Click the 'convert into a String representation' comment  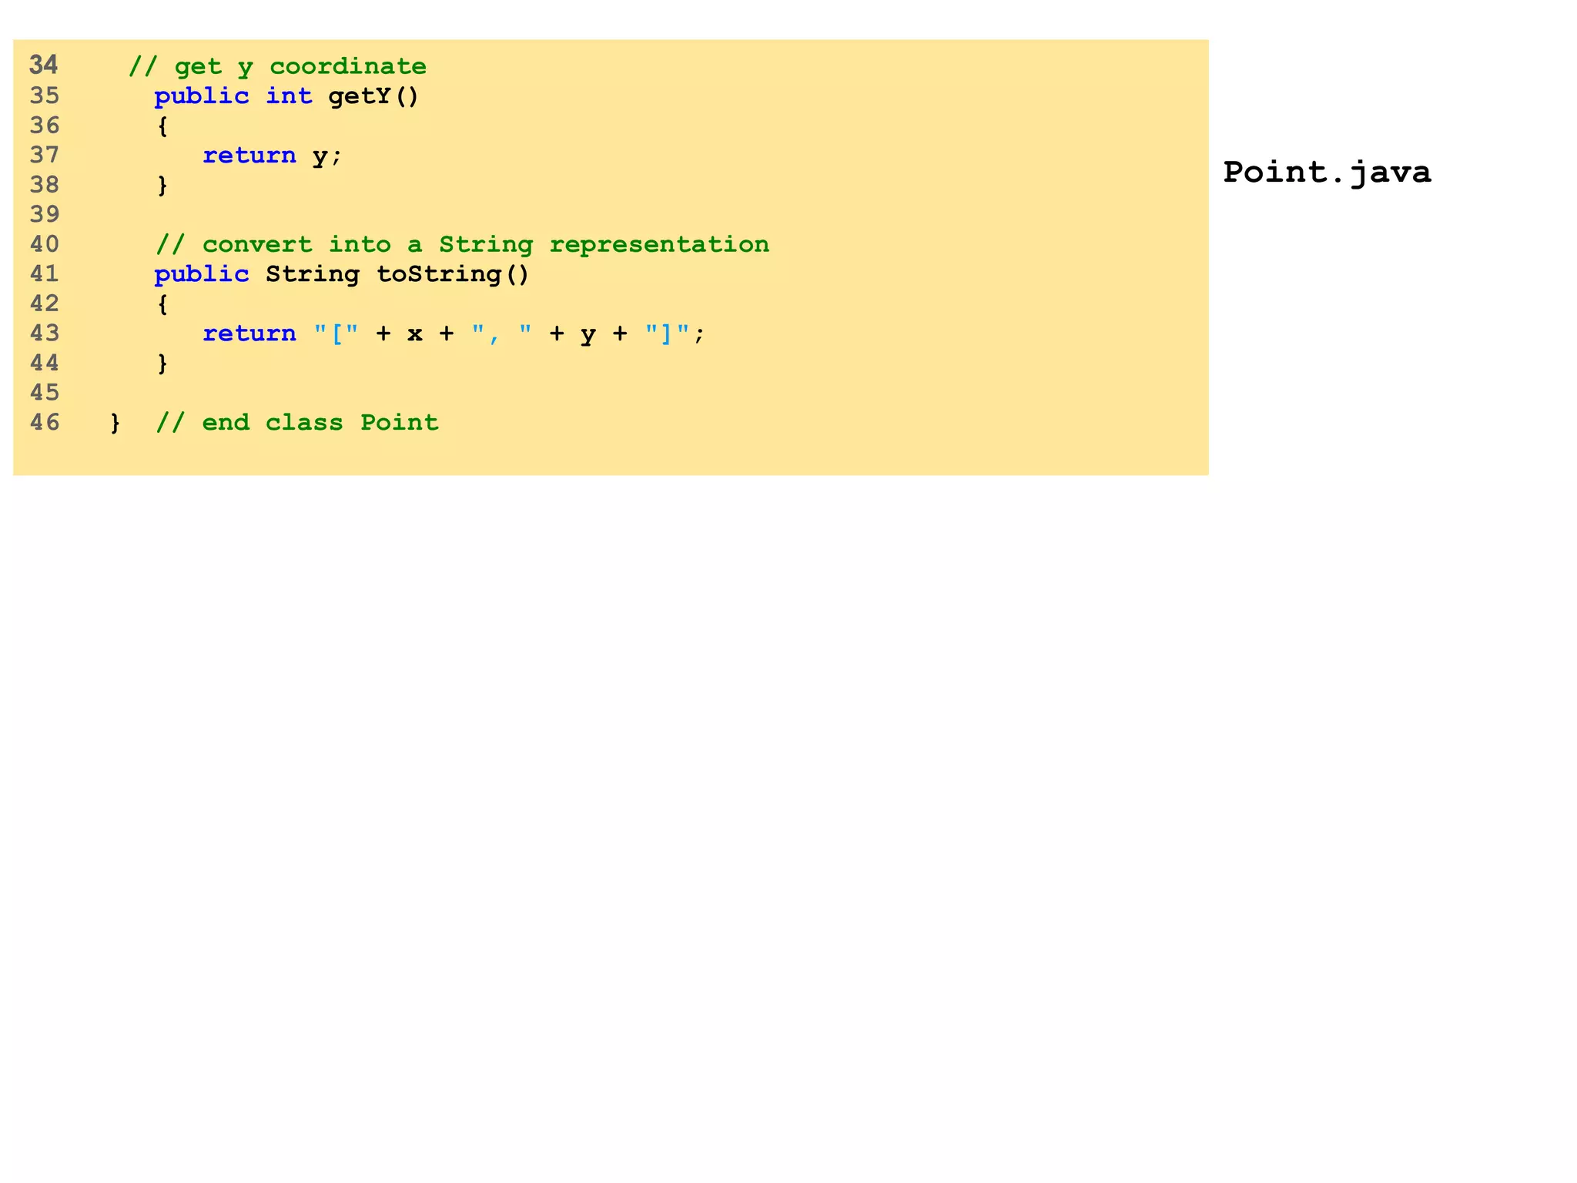pyautogui.click(x=462, y=244)
